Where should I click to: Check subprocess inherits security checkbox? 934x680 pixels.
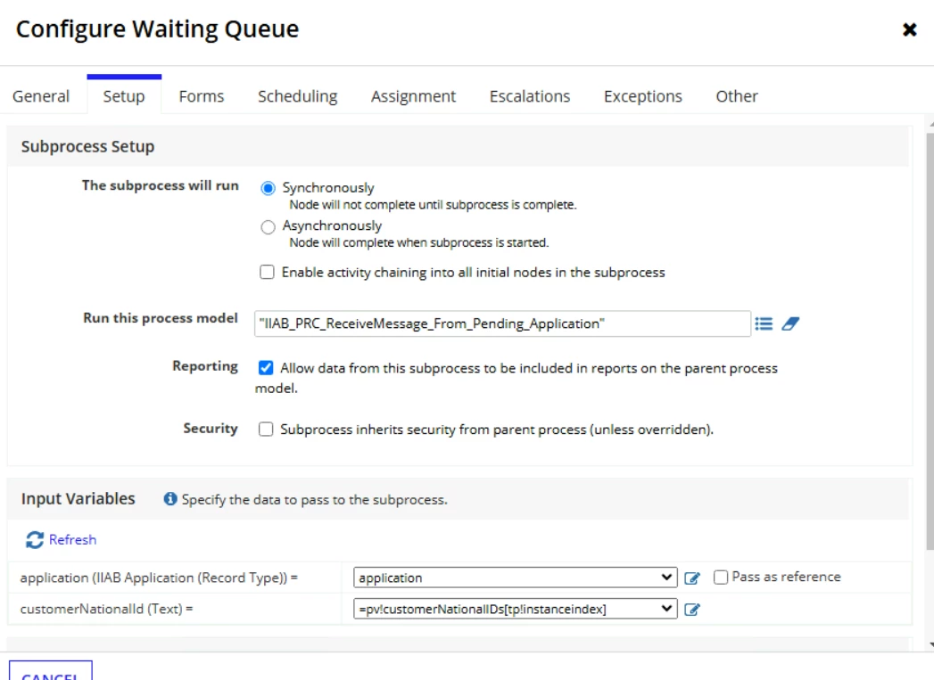click(x=266, y=429)
